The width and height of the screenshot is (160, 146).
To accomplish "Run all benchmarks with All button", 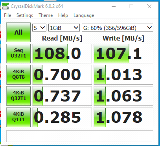I will [x=18, y=32].
